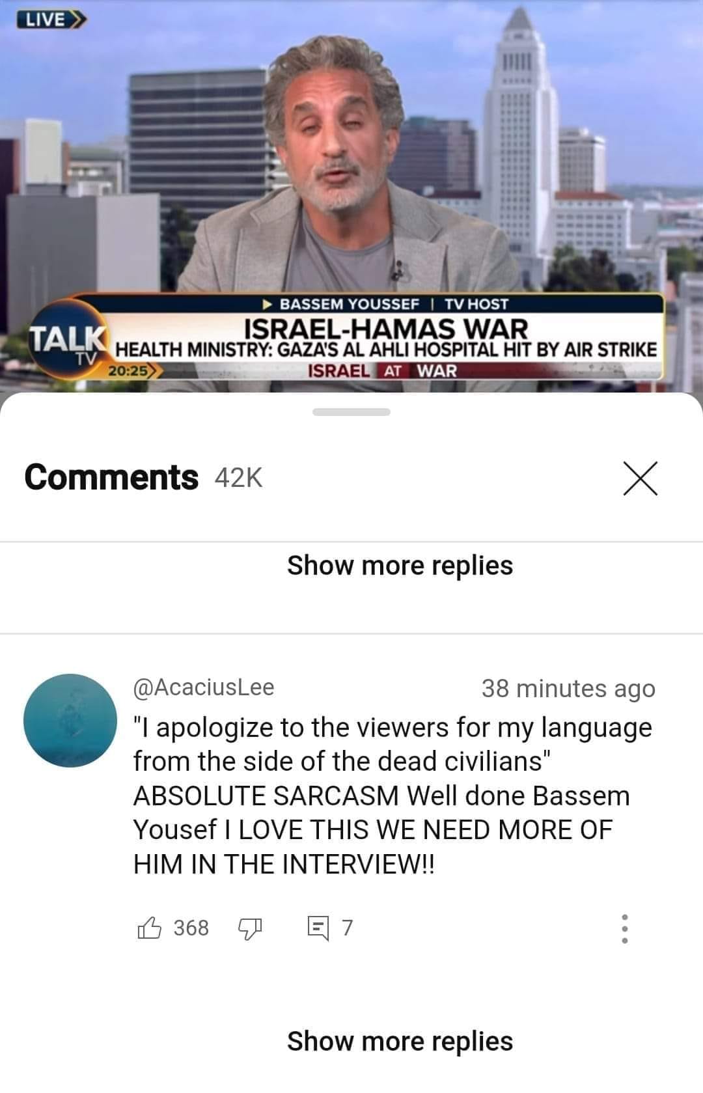The width and height of the screenshot is (703, 1093).
Task: Tap the Talk TV logo
Action: point(68,341)
